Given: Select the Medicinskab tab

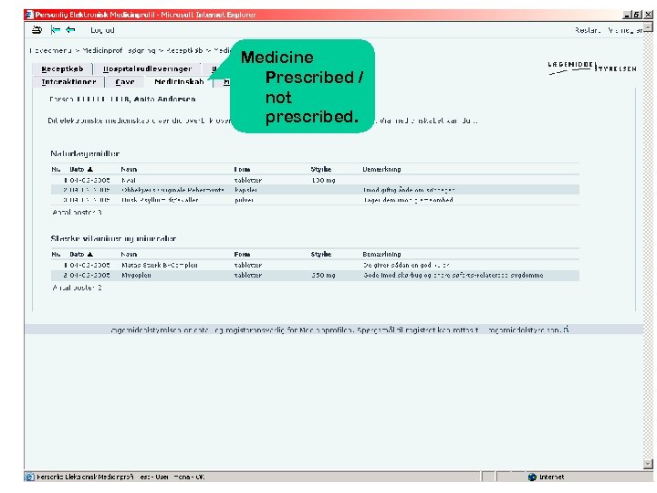Looking at the screenshot, I should pyautogui.click(x=179, y=82).
